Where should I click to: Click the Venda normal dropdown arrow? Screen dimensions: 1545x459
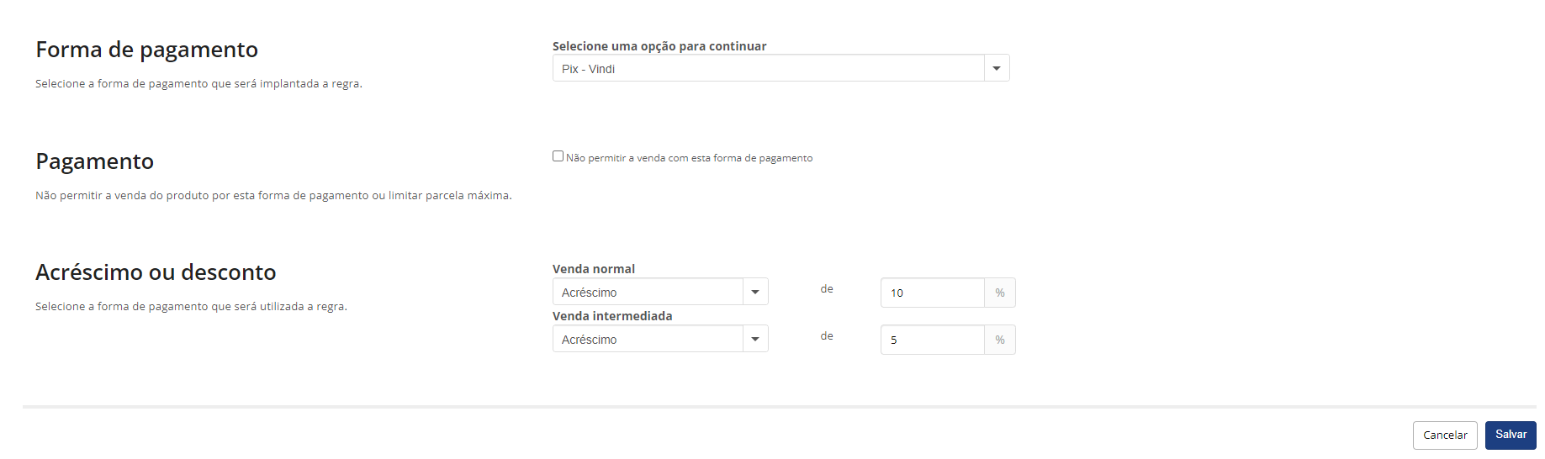point(755,292)
